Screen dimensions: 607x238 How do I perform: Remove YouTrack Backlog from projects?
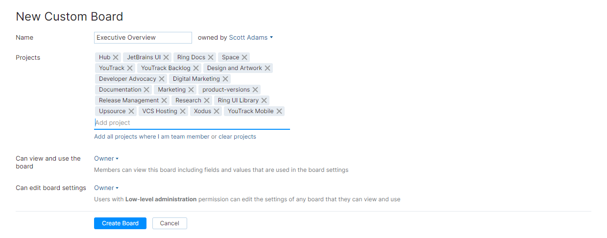(196, 68)
